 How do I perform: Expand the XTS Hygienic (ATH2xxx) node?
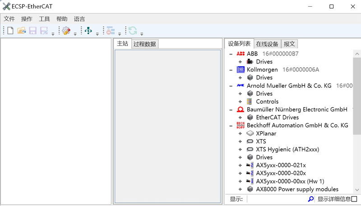pos(240,150)
